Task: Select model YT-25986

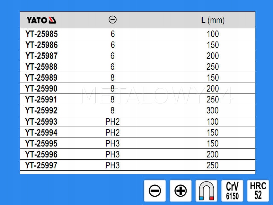Action: pyautogui.click(x=41, y=45)
